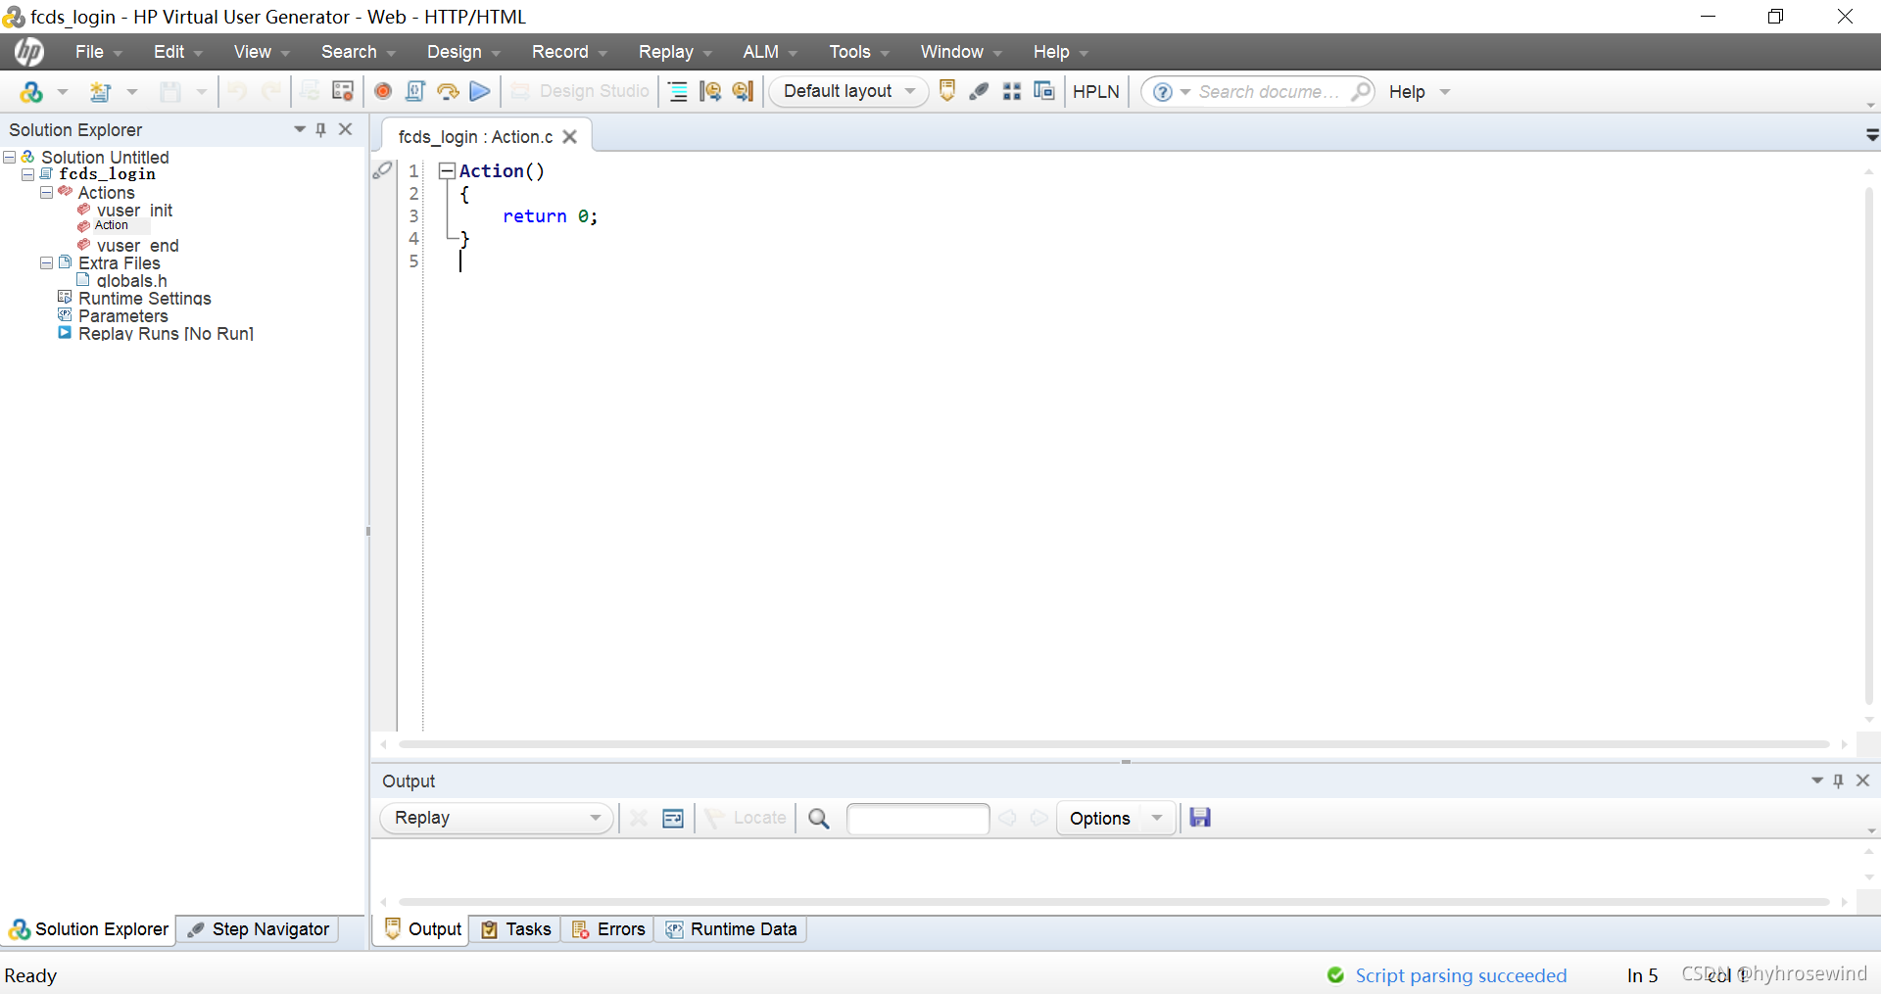The width and height of the screenshot is (1881, 994).
Task: Pin the Solution Explorer panel
Action: tap(320, 129)
